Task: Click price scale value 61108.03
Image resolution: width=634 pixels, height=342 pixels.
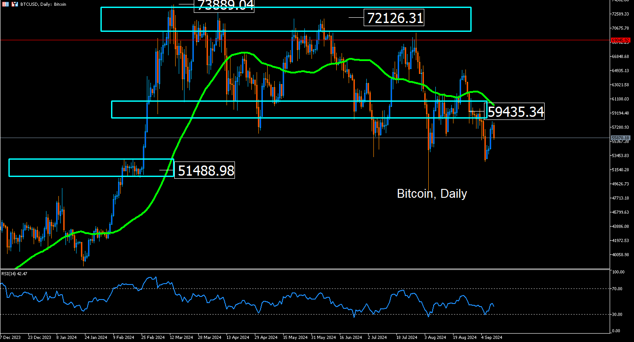Action: (621, 99)
